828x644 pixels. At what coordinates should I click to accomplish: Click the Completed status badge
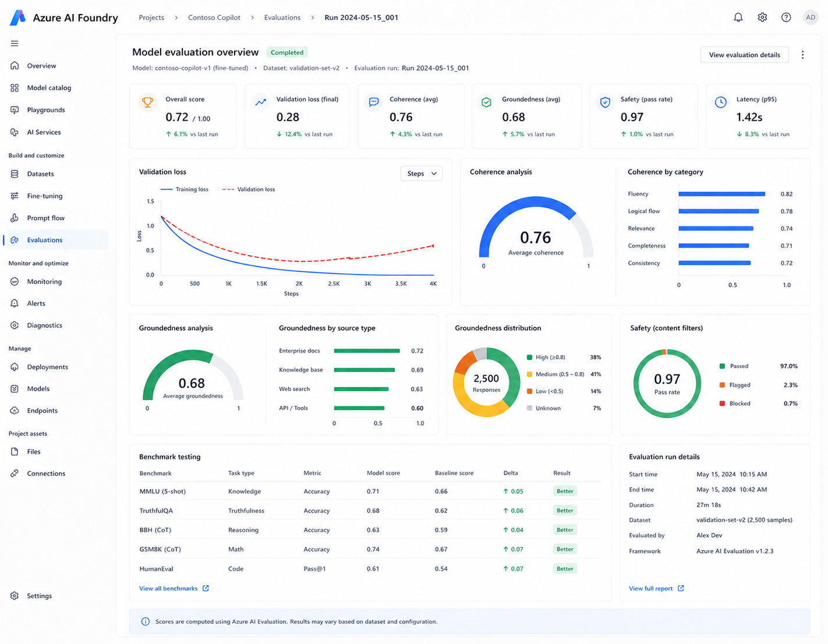[x=287, y=52]
